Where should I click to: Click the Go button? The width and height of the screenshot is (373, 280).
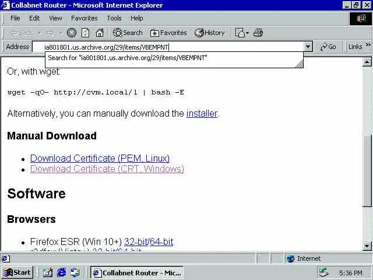click(x=328, y=47)
